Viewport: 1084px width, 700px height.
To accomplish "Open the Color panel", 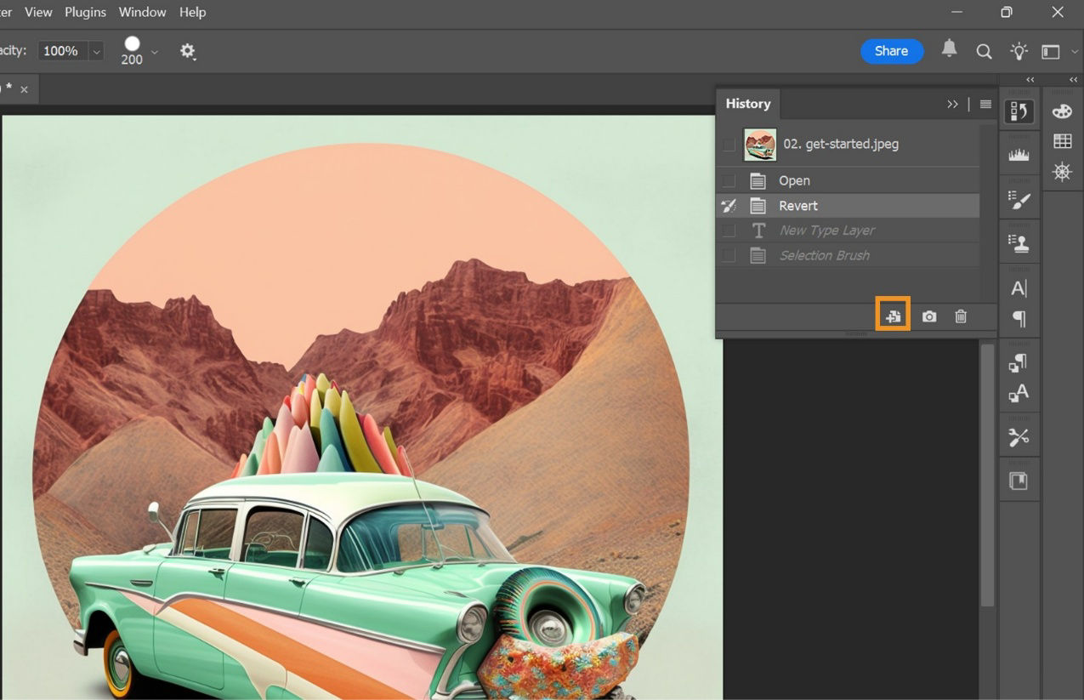I will (x=1061, y=111).
